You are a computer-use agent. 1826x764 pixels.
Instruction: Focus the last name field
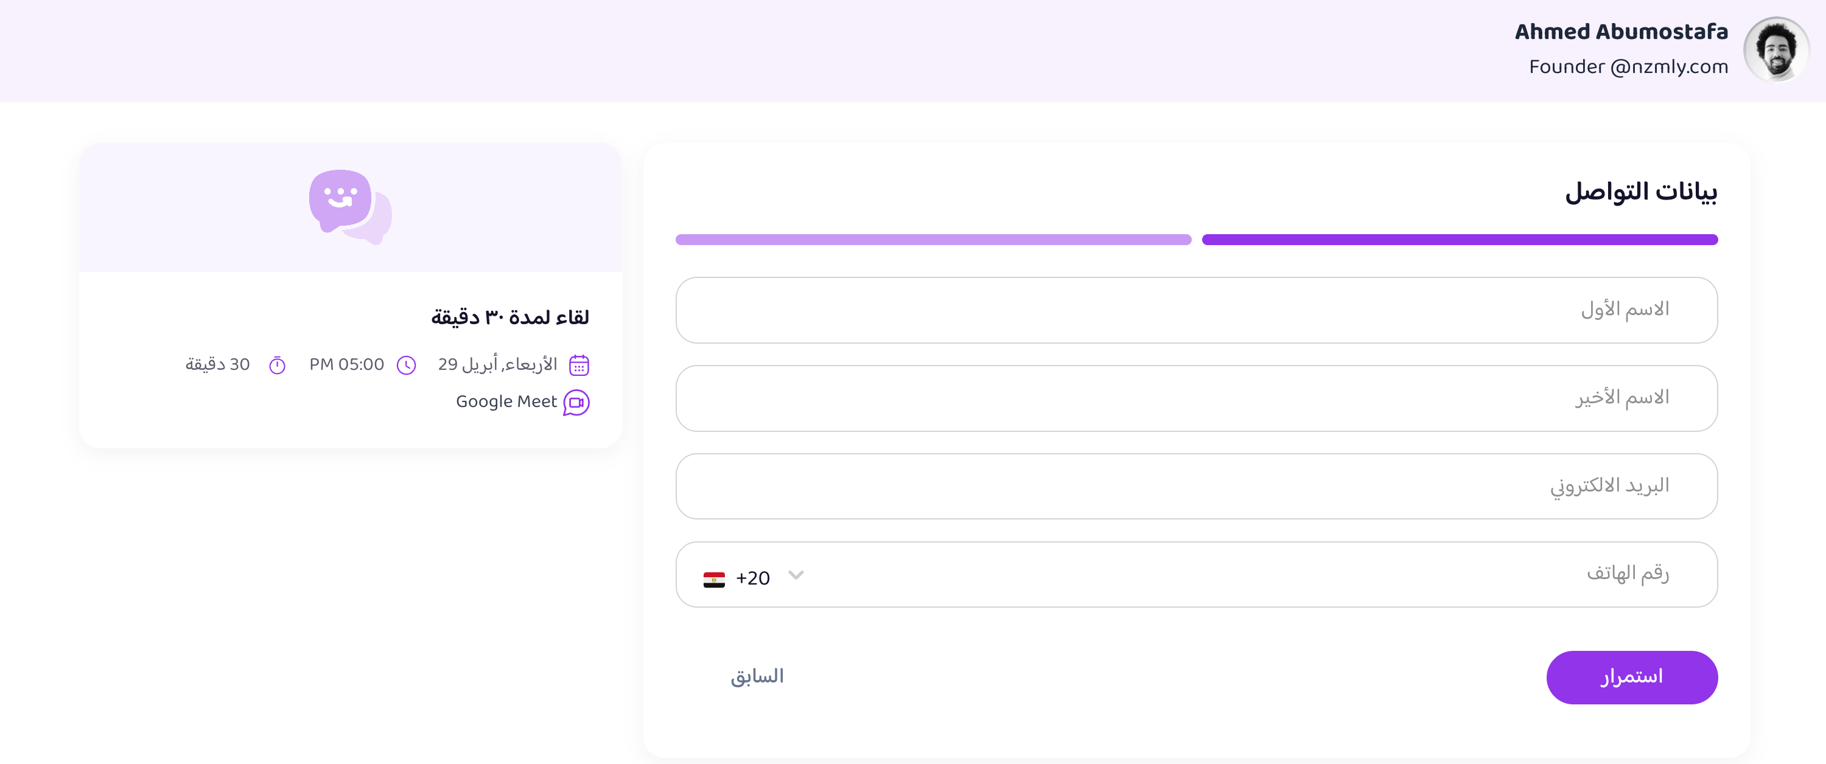tap(1196, 398)
